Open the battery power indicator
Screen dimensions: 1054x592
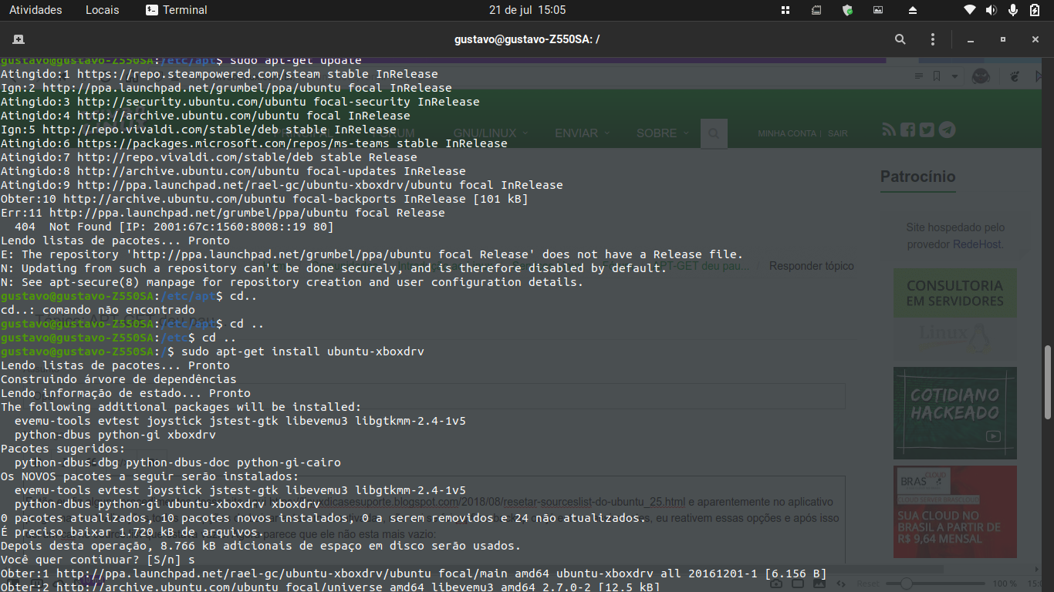pos(1035,10)
